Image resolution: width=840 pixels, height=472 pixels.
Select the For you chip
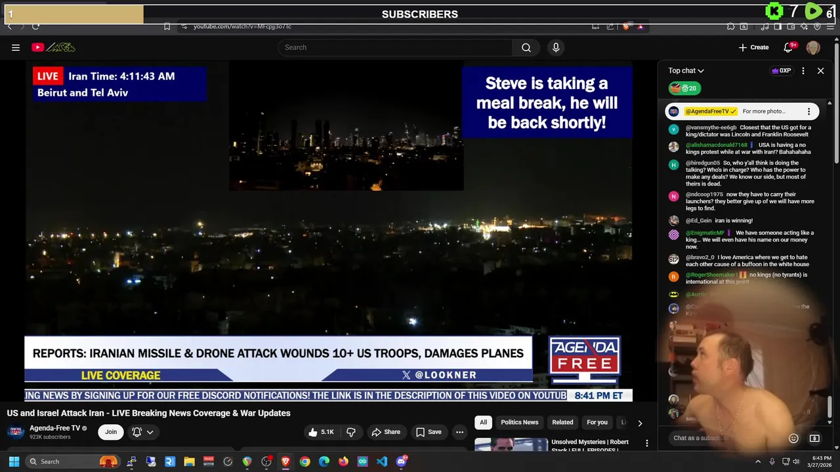click(x=597, y=422)
